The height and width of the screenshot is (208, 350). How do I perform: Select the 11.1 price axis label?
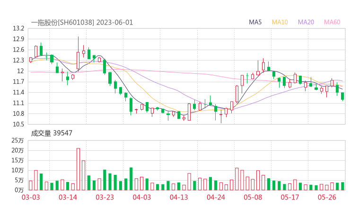(x=18, y=103)
